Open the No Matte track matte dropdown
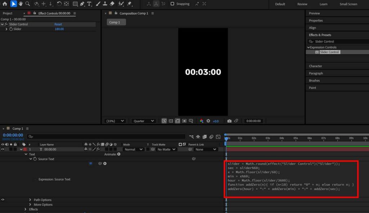Screen dimensions: 369x213 pyautogui.click(x=166, y=149)
